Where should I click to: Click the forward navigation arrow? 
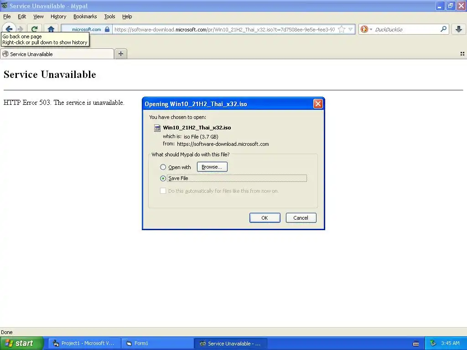[x=20, y=29]
